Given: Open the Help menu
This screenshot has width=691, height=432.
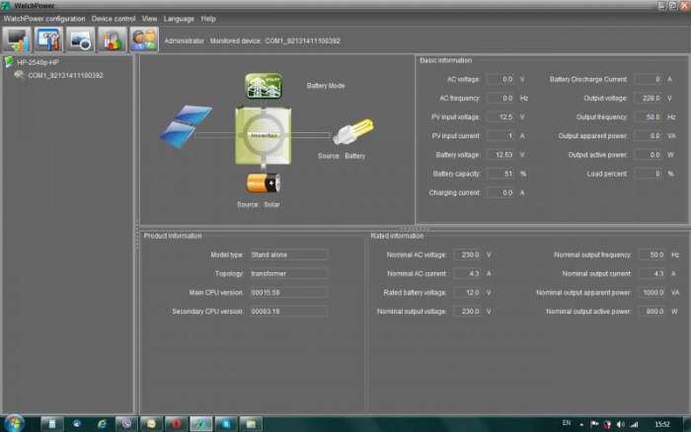Looking at the screenshot, I should [208, 19].
